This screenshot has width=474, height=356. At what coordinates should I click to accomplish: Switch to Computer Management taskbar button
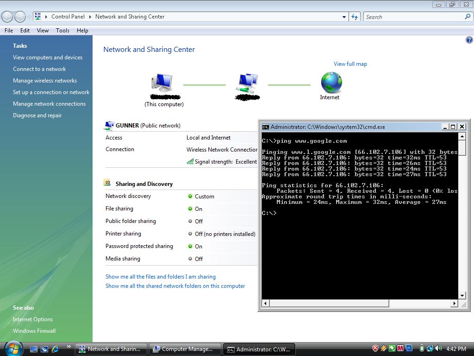coord(185,349)
